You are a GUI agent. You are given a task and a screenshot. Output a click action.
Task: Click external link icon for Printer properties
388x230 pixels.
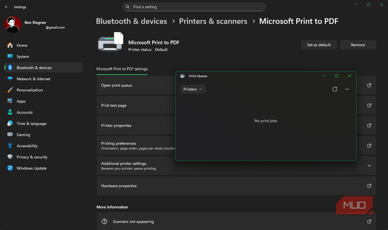click(369, 125)
